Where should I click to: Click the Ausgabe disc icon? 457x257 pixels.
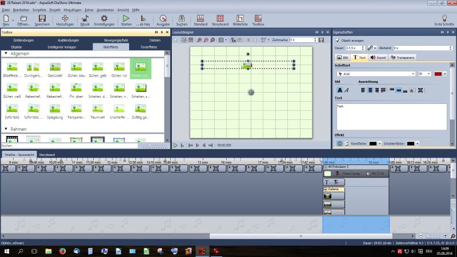point(163,21)
